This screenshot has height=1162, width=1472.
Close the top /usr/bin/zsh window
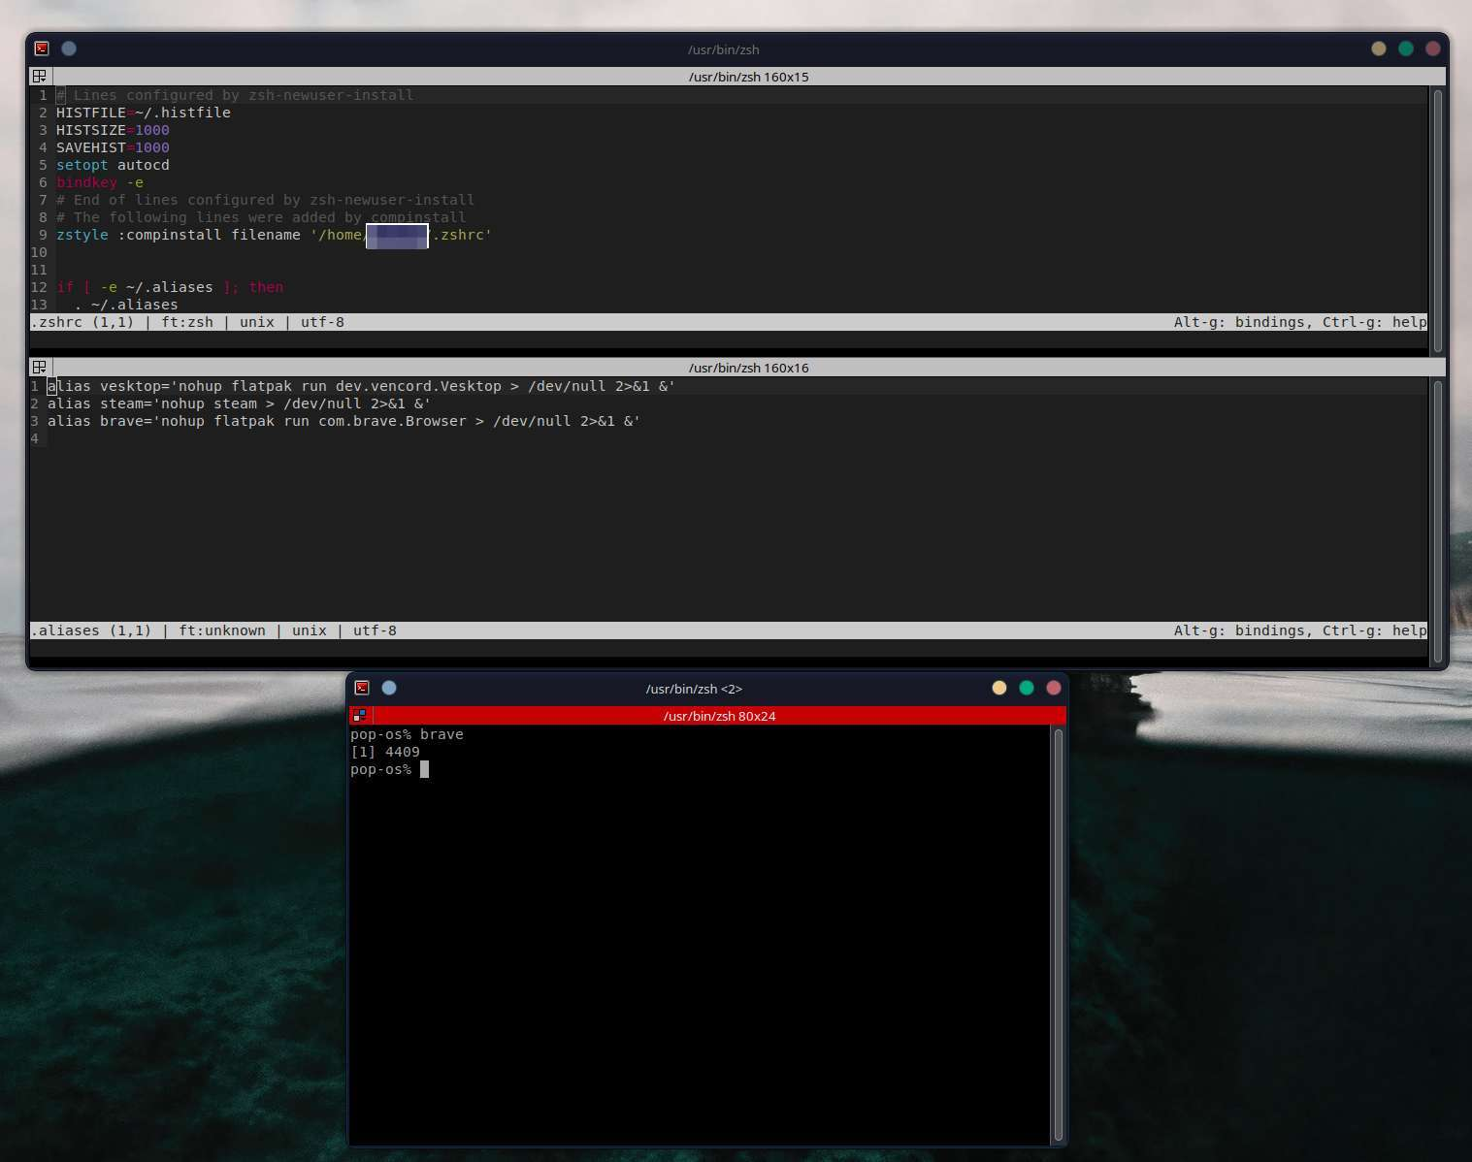(1433, 48)
